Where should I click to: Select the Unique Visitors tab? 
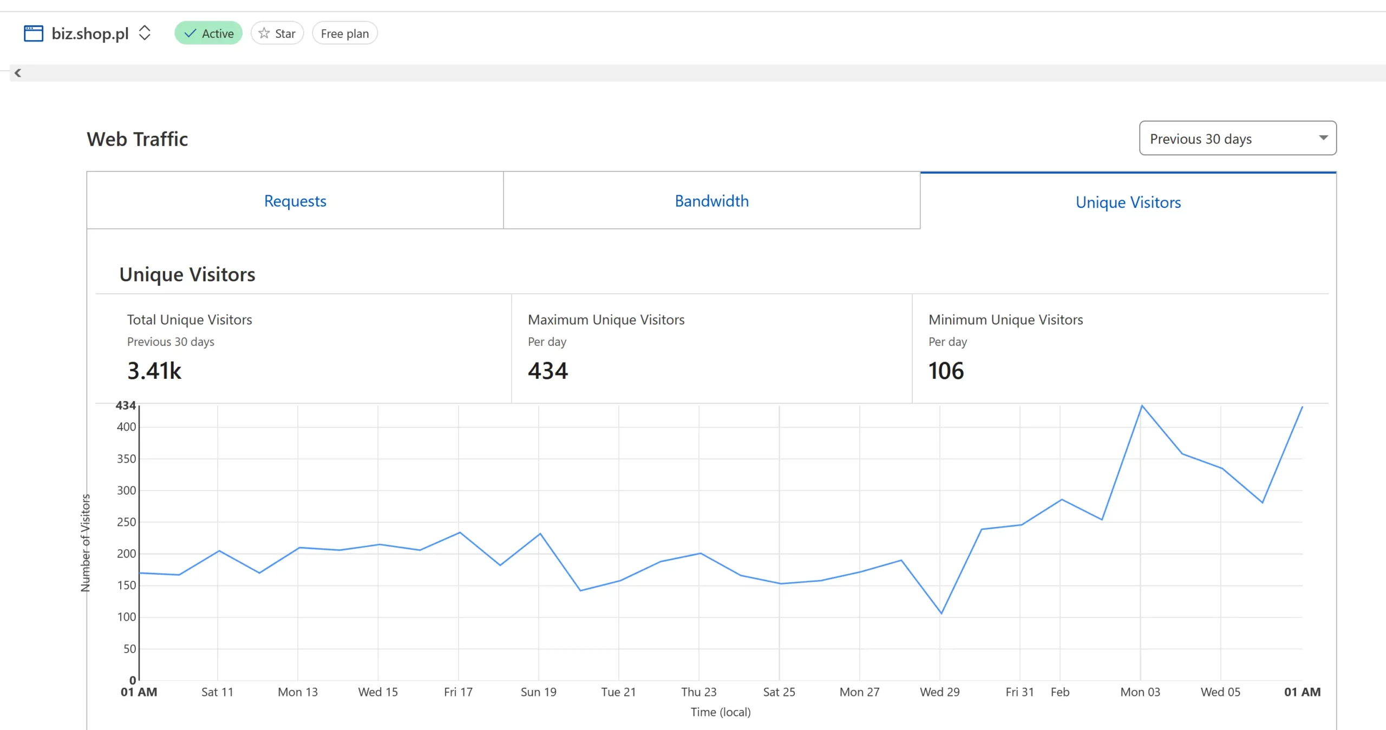[x=1128, y=202]
